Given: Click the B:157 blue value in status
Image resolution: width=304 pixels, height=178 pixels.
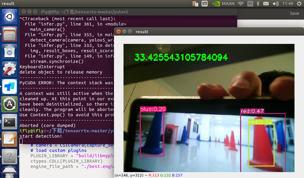Looking at the screenshot, I should [177, 175].
